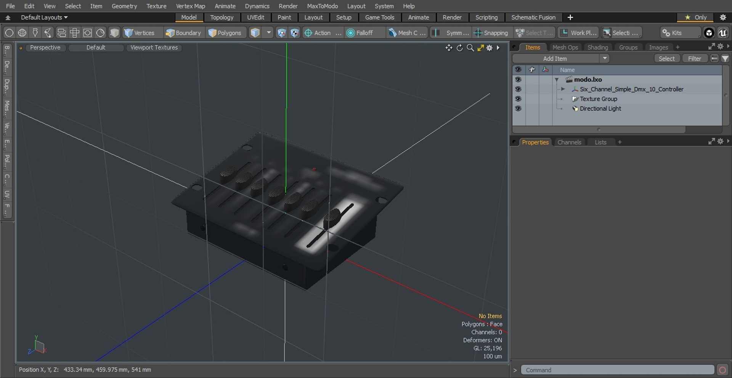The height and width of the screenshot is (378, 732).
Task: Maximize viewport with the orange arrows icon
Action: click(x=480, y=48)
